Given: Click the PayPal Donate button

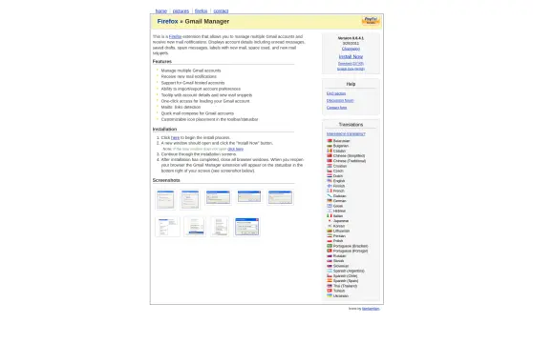Looking at the screenshot, I should [x=371, y=21].
